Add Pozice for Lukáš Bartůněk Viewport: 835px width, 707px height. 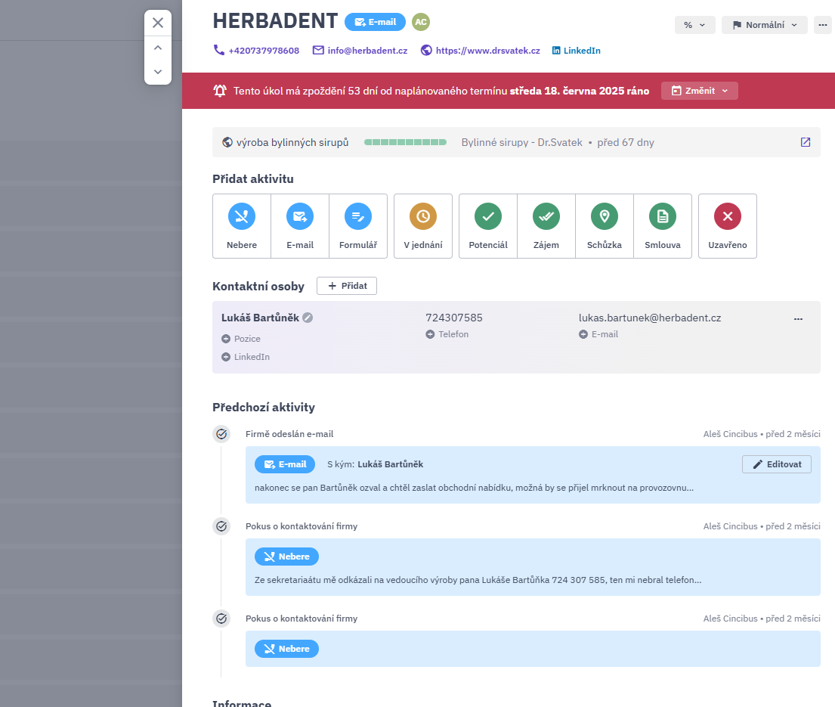241,339
